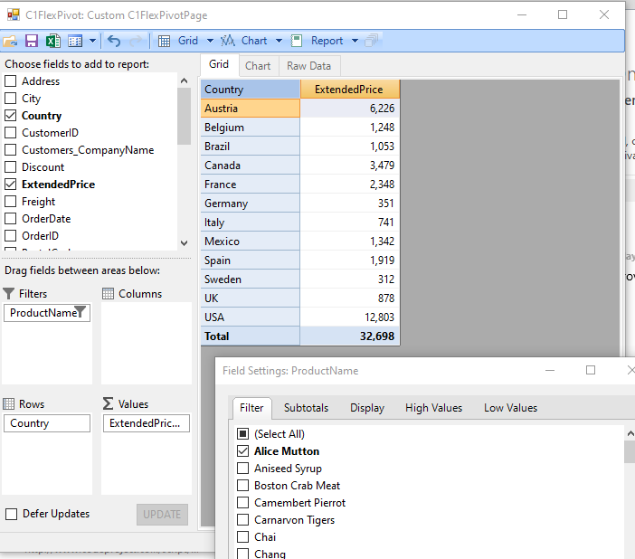Image resolution: width=635 pixels, height=559 pixels.
Task: Open the Subtotals tab in Field Settings
Action: 306,408
